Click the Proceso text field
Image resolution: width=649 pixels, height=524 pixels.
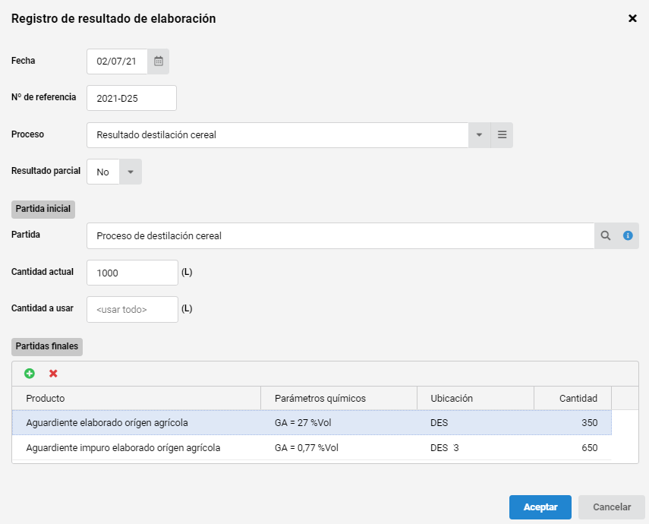click(x=278, y=135)
